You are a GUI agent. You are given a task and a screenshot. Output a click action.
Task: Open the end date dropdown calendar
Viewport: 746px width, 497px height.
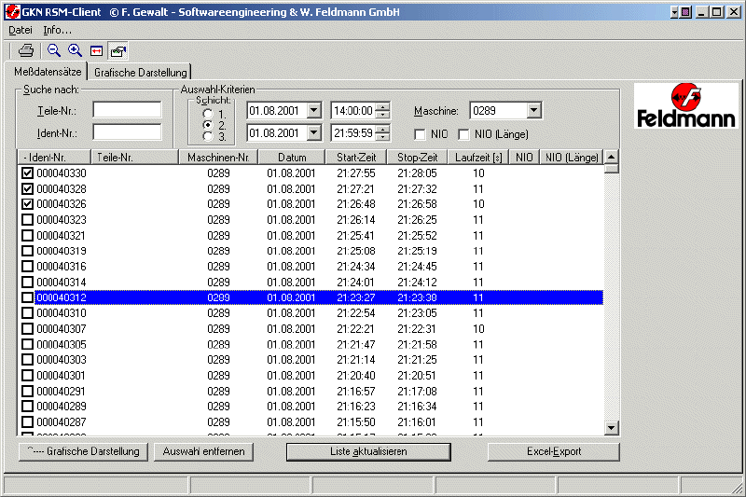[x=313, y=133]
